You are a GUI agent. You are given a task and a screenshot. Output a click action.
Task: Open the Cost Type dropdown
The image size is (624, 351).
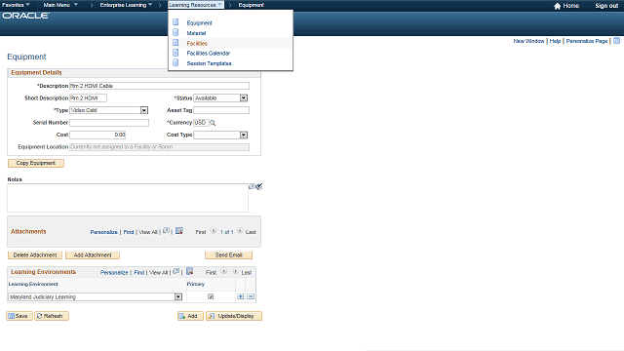coord(244,135)
